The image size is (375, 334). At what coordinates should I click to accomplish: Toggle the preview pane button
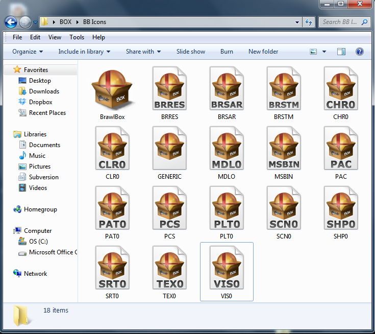click(341, 52)
